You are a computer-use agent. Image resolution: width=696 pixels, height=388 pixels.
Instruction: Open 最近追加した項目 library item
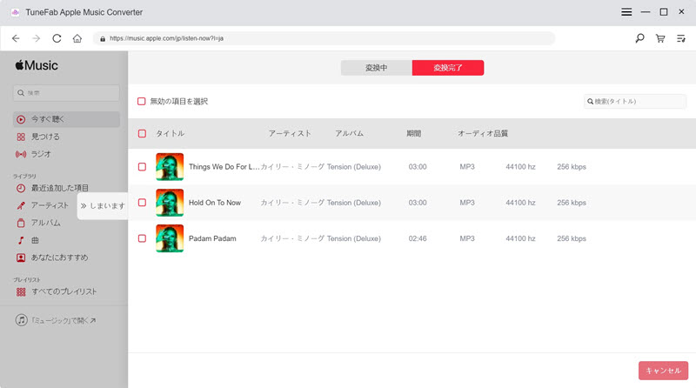click(52, 188)
